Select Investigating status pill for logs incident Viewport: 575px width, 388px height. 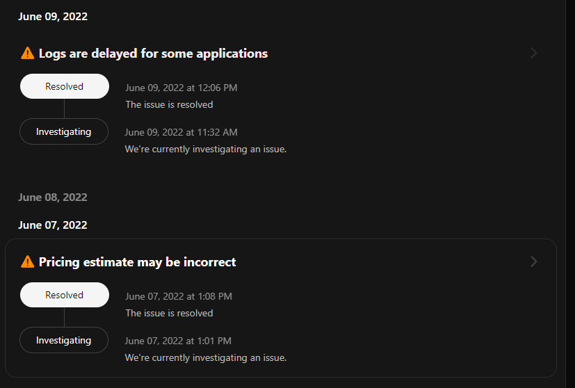64,131
